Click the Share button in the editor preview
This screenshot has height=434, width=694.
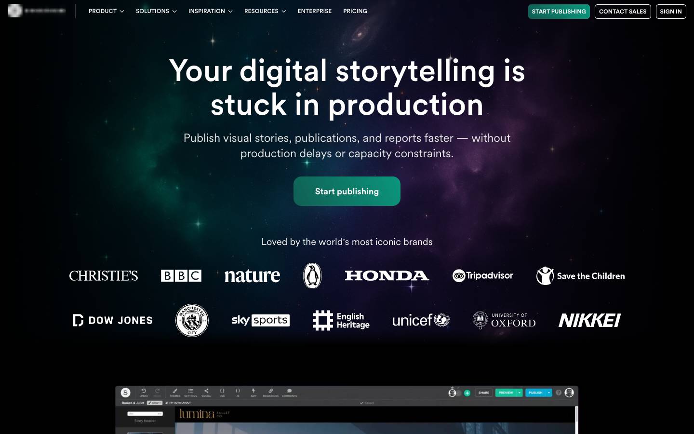484,393
